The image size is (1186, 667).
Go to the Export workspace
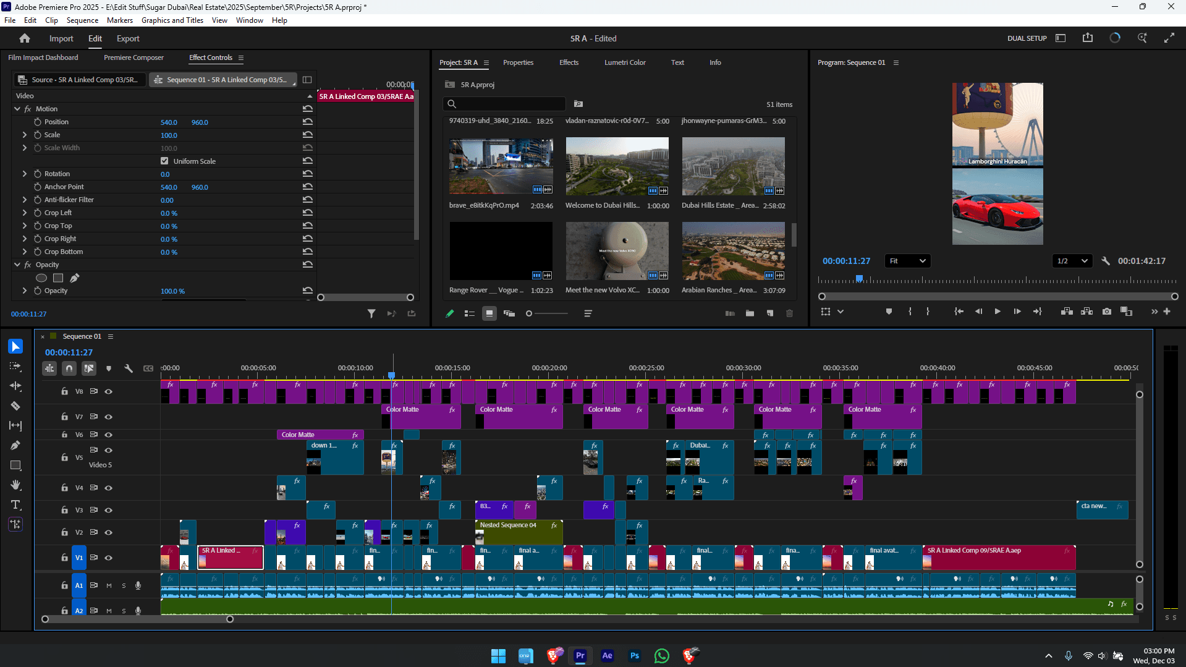pyautogui.click(x=128, y=38)
